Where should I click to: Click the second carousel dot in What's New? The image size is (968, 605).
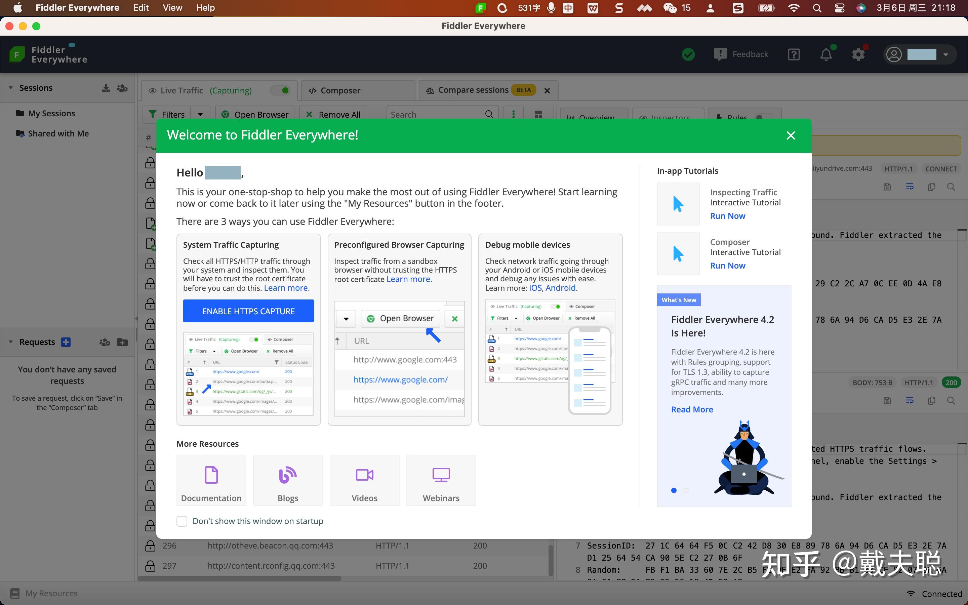(x=686, y=490)
